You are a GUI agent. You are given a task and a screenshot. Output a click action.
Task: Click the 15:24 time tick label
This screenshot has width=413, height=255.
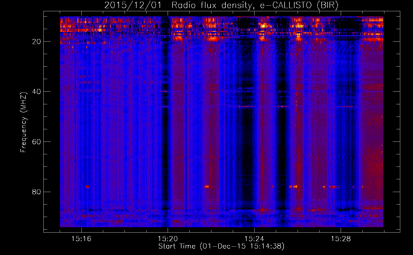[254, 239]
